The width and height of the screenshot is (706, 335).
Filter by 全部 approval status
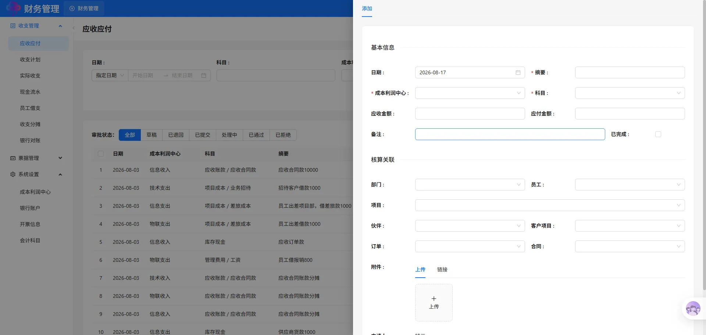(x=130, y=135)
